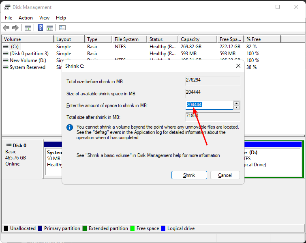Click the (C:) volume drive icon
This screenshot has height=243, width=306.
6,47
